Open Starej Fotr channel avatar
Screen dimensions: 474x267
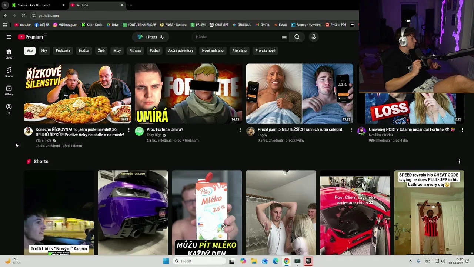[x=28, y=131]
